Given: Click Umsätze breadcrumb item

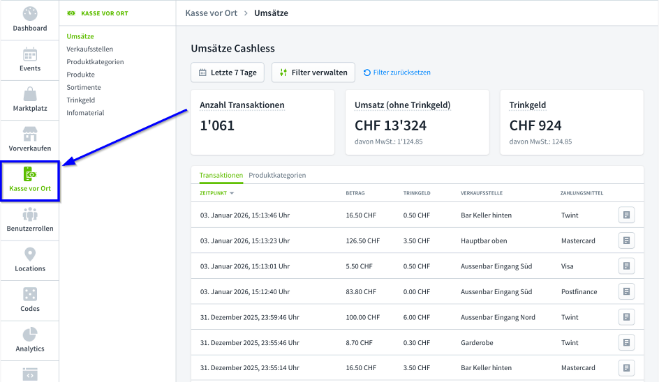Looking at the screenshot, I should pyautogui.click(x=271, y=13).
